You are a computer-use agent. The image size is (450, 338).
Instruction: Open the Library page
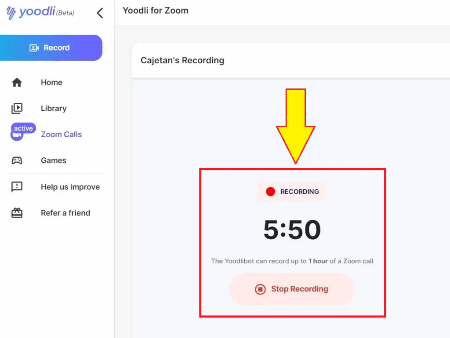click(x=54, y=109)
